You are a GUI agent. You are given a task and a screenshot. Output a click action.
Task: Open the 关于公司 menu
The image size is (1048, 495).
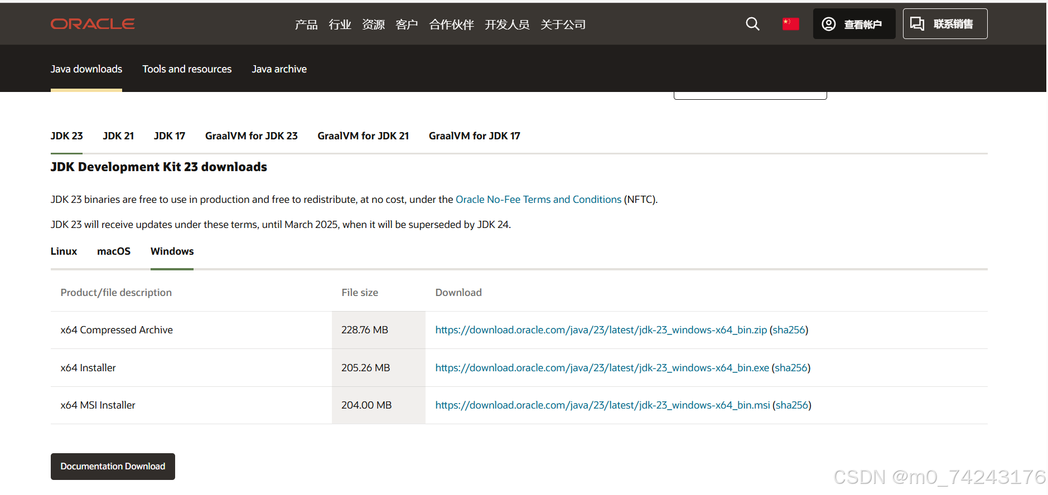tap(563, 25)
